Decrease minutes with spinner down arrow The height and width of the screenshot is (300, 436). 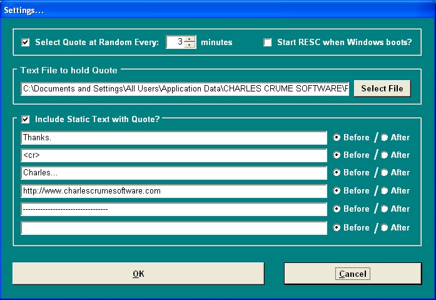[190, 46]
